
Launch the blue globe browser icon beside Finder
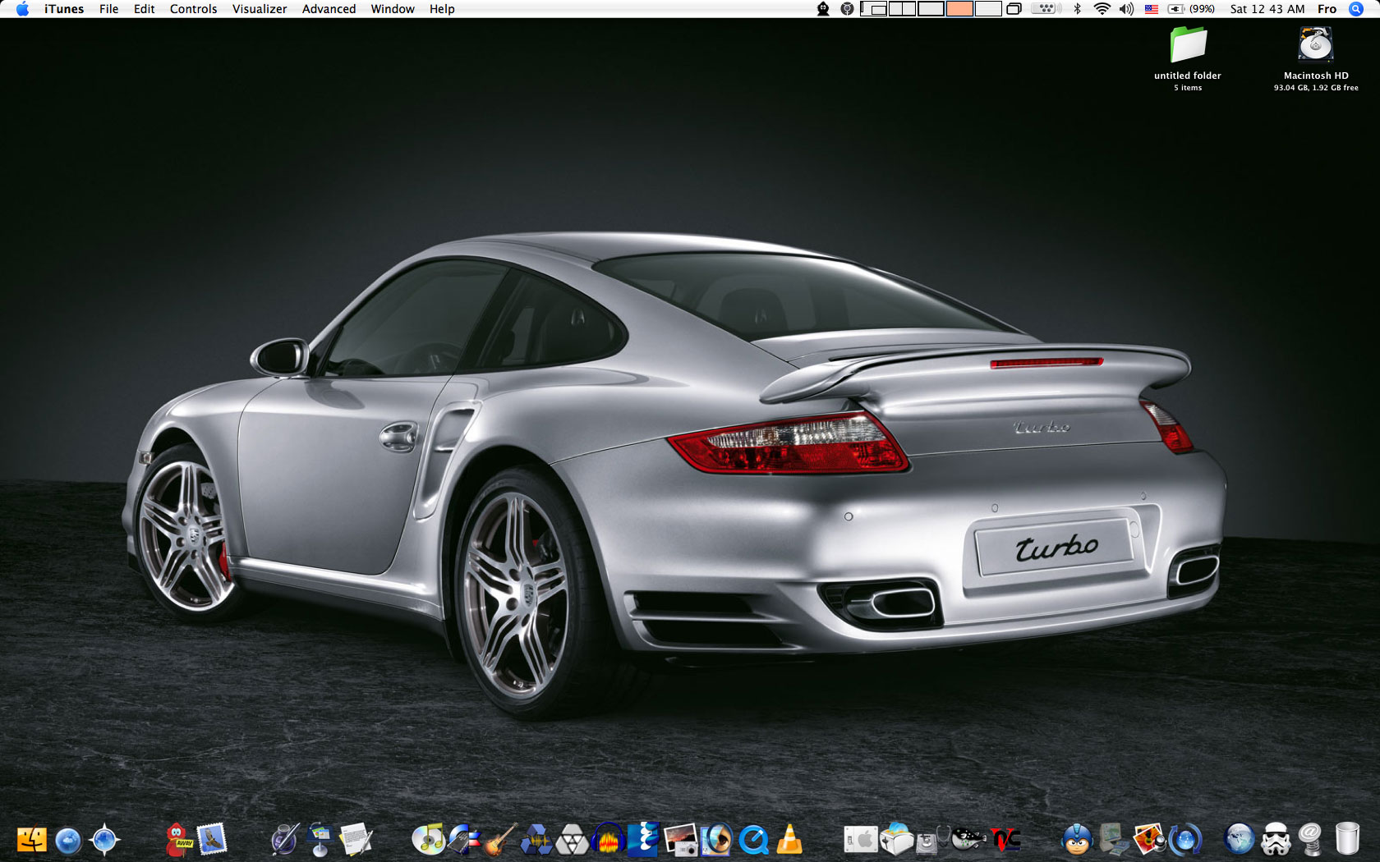click(68, 840)
